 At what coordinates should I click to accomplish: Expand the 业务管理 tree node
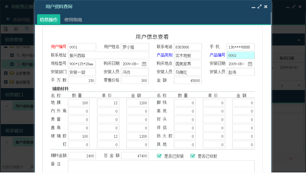click(x=6, y=73)
